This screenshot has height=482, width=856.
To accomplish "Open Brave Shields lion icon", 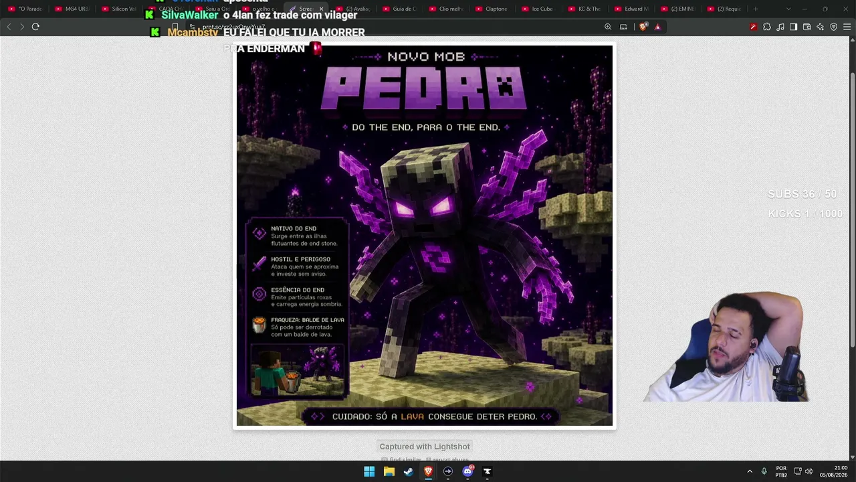I will 643,27.
